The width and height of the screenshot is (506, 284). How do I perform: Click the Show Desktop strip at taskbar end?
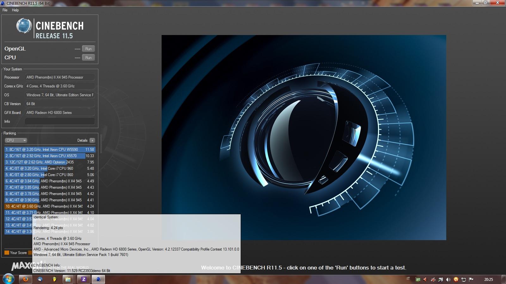(x=503, y=279)
